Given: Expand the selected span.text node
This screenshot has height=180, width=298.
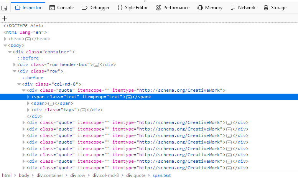Looking at the screenshot, I should click(28, 97).
